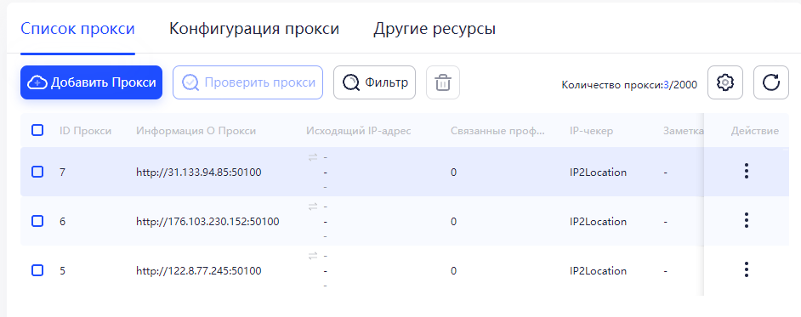The image size is (801, 317).
Task: Click swap arrows icon in proxy 5 row
Action: coord(313,255)
